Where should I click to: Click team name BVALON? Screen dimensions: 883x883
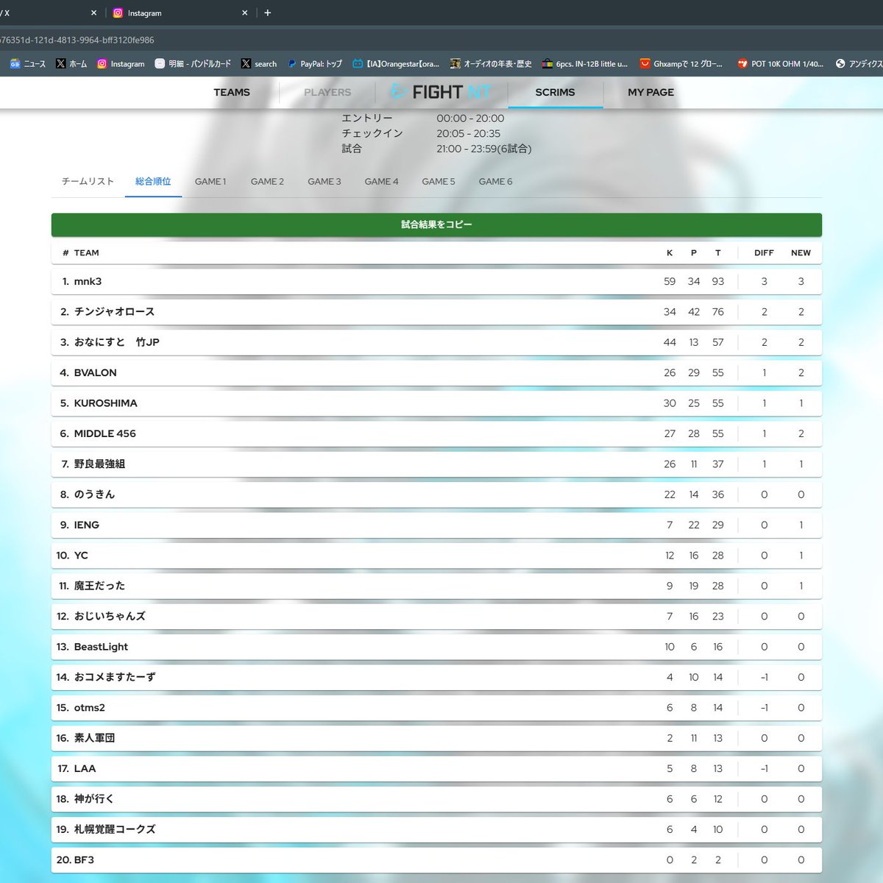(x=95, y=372)
